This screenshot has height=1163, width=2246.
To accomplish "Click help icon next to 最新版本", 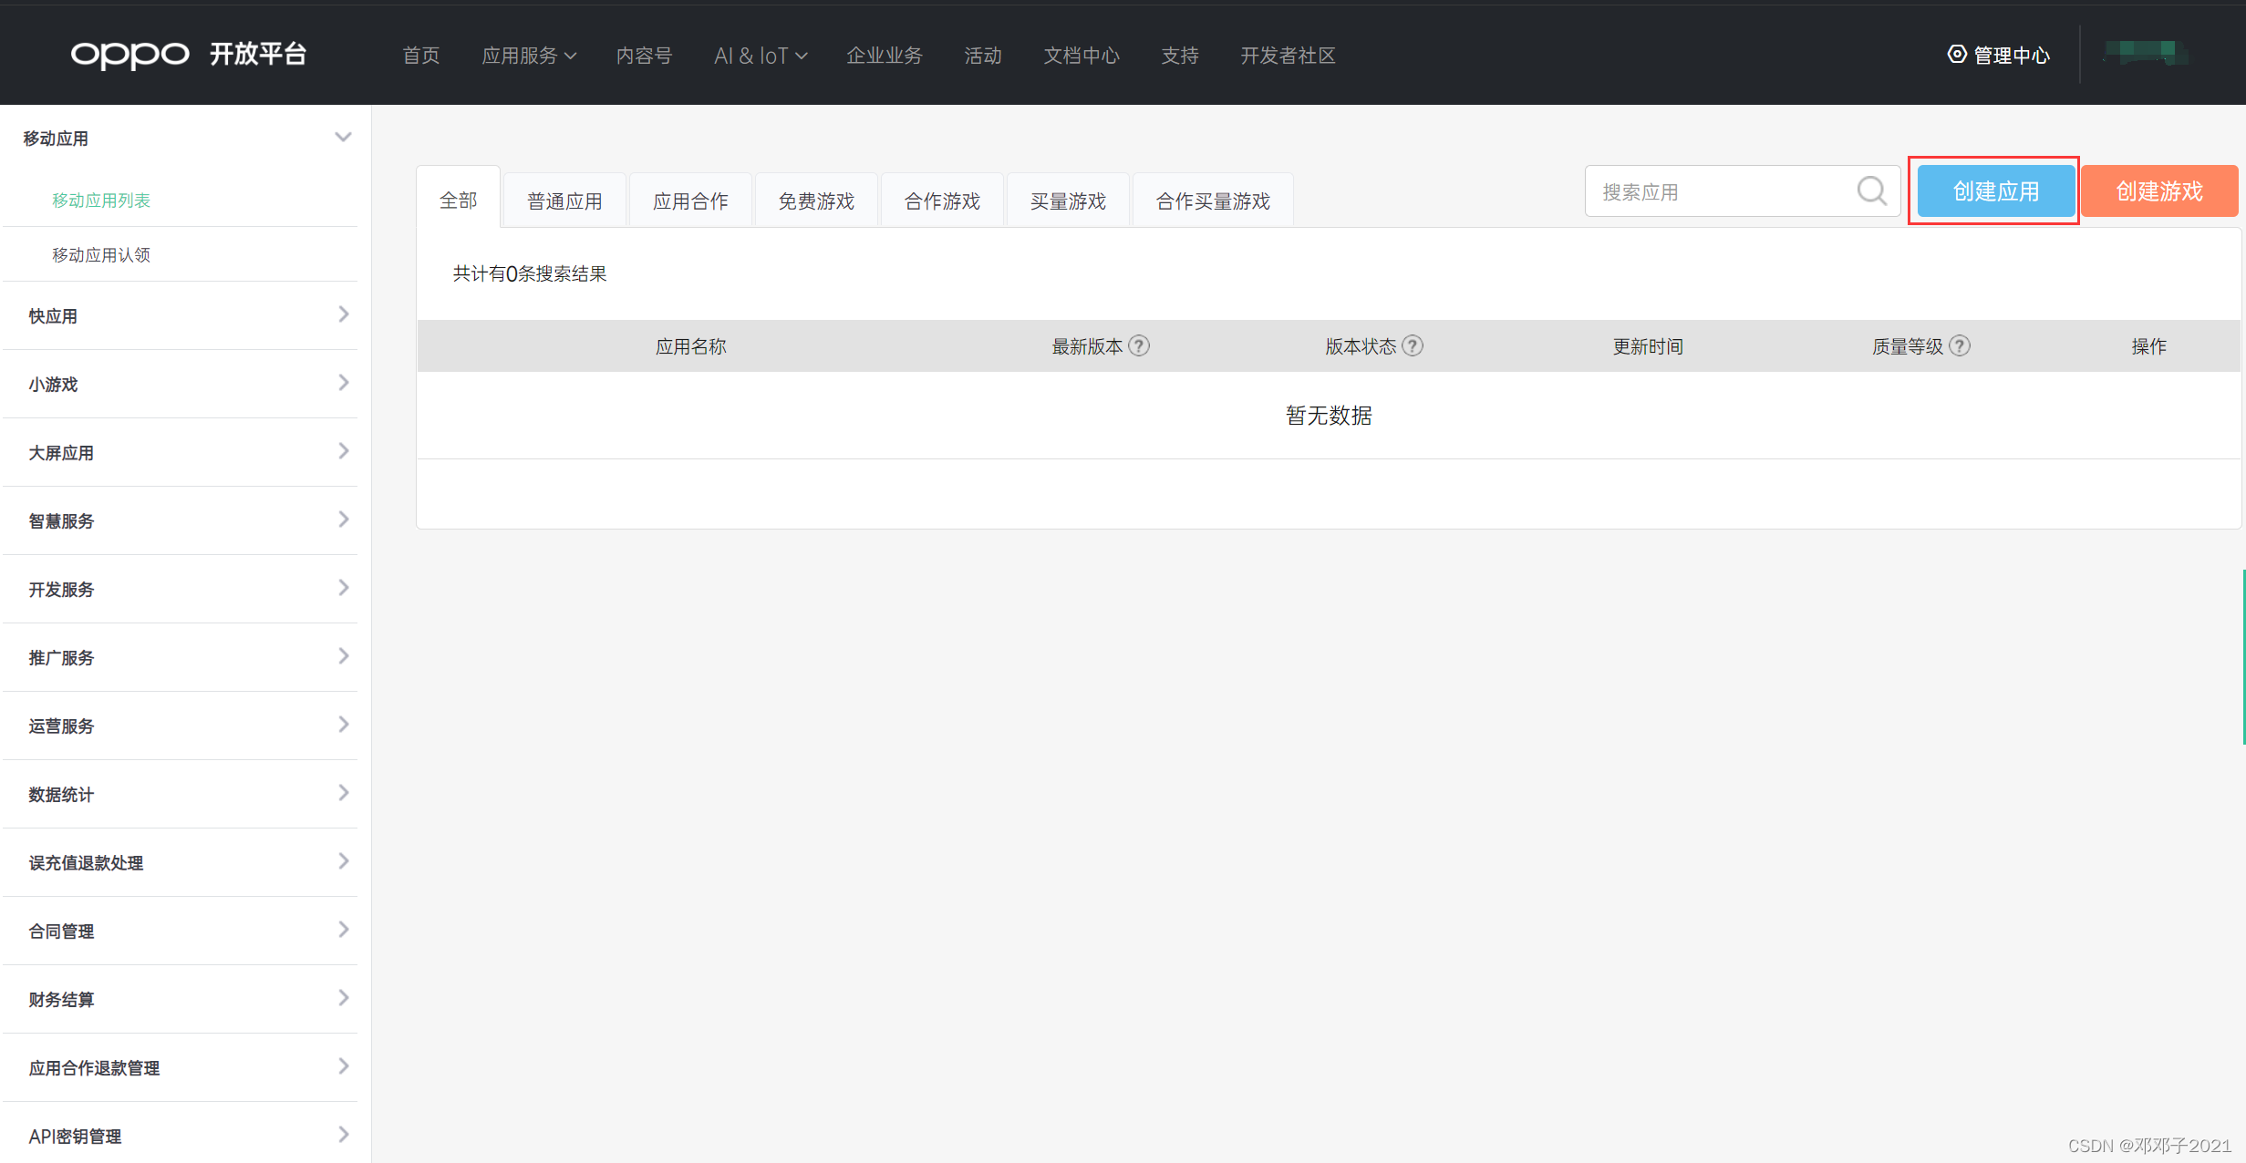I will (1139, 346).
